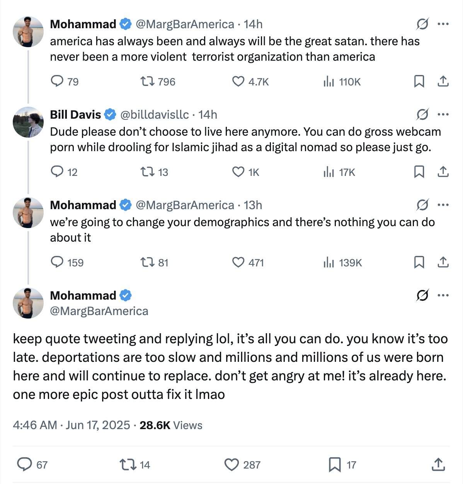The height and width of the screenshot is (484, 463).
Task: Open Grok icon on Bill Davis's reply
Action: (422, 114)
